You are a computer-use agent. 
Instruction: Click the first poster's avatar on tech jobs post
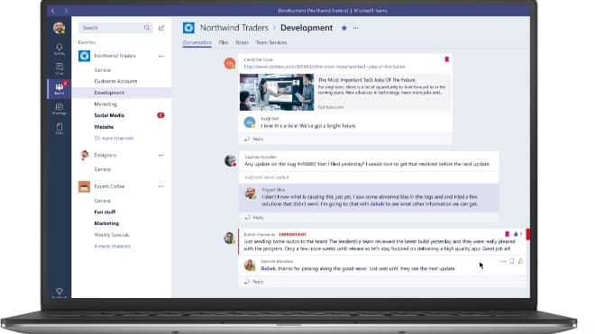[x=230, y=63]
